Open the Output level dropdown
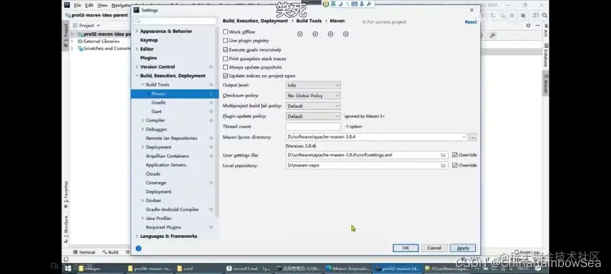Image resolution: width=611 pixels, height=274 pixels. point(313,85)
